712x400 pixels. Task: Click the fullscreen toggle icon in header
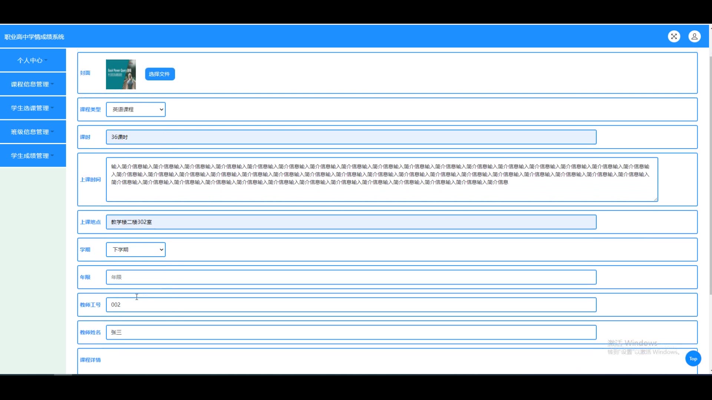pyautogui.click(x=674, y=36)
